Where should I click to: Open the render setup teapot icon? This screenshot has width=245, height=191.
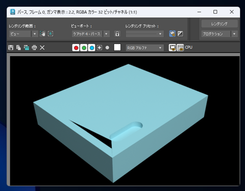[173, 34]
